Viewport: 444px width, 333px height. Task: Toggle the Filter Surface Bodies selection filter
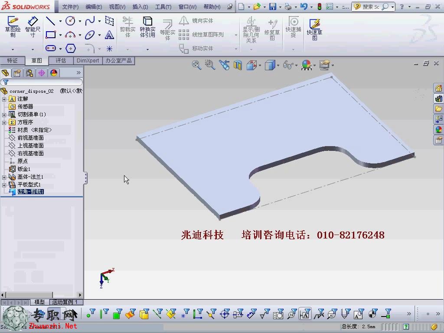coord(131,313)
